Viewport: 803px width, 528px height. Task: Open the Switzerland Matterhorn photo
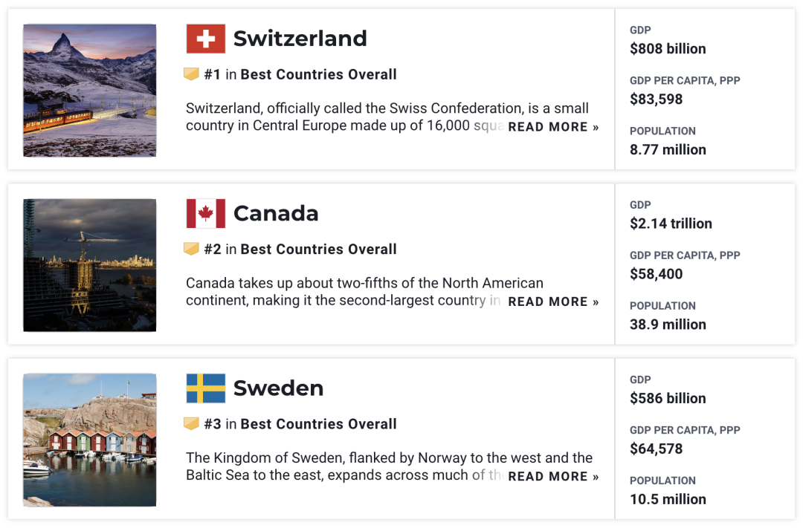pos(89,90)
